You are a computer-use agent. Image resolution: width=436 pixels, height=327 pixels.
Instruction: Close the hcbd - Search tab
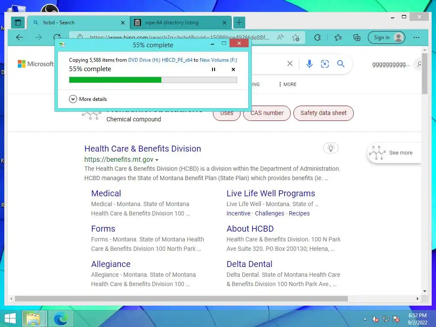pyautogui.click(x=123, y=23)
